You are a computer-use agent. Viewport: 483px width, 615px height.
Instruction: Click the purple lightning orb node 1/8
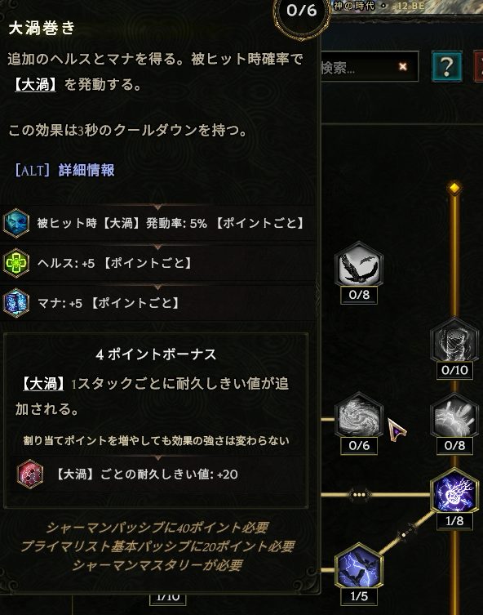click(454, 491)
